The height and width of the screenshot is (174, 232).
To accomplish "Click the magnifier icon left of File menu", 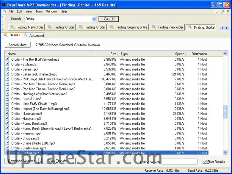I will pyautogui.click(x=4, y=12).
